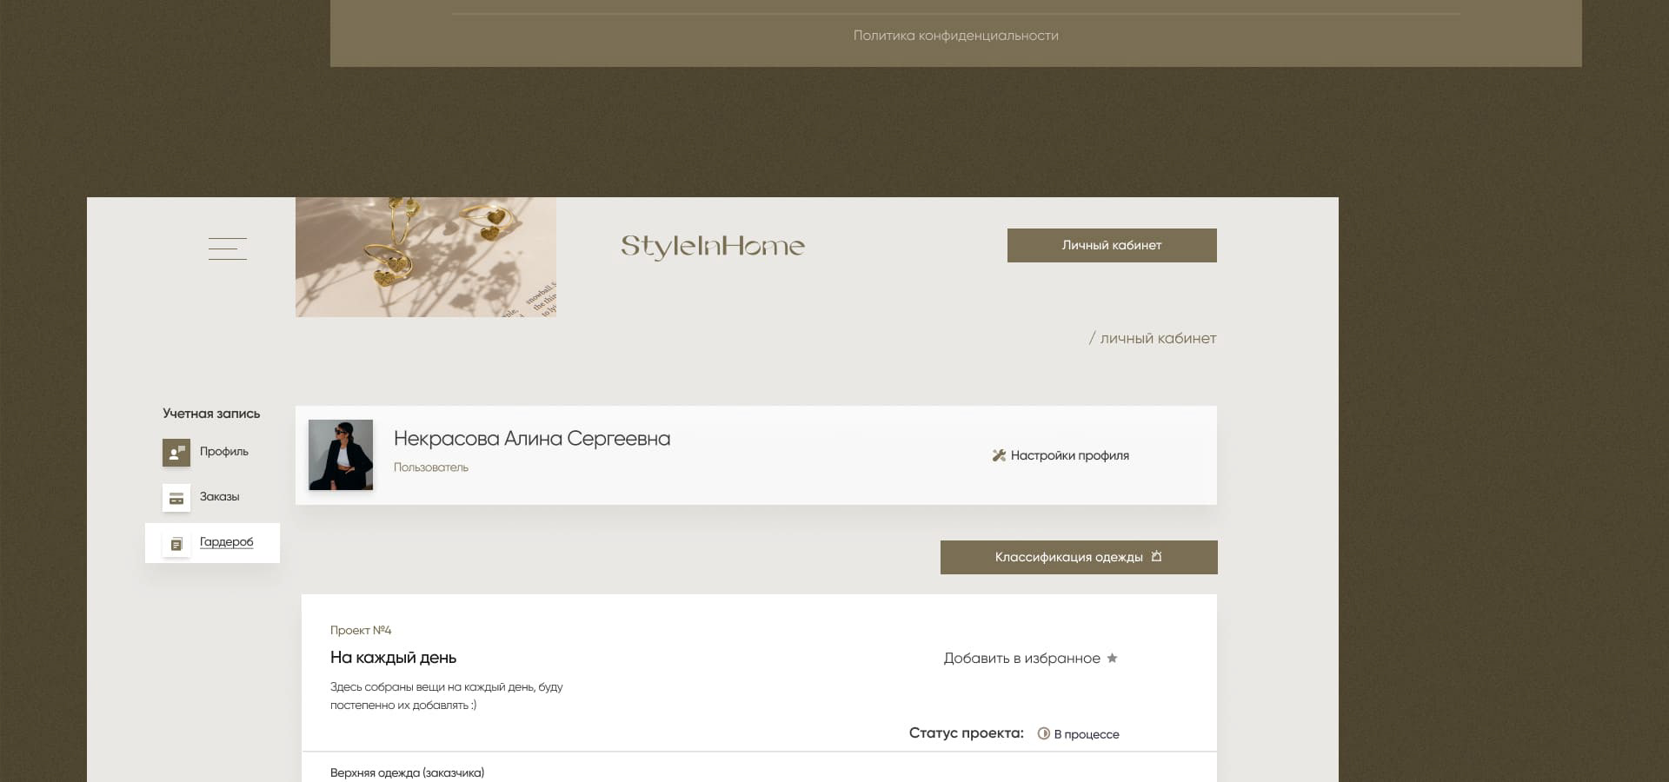Open the Политика конфиденциальности link
This screenshot has height=782, width=1669.
pos(955,36)
